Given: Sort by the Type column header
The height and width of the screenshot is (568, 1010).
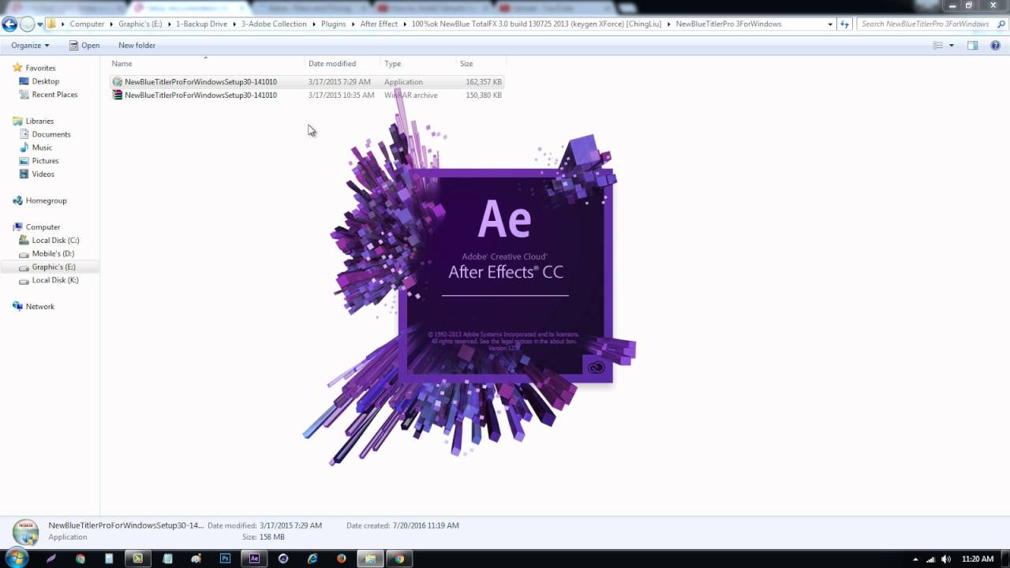Looking at the screenshot, I should point(419,63).
